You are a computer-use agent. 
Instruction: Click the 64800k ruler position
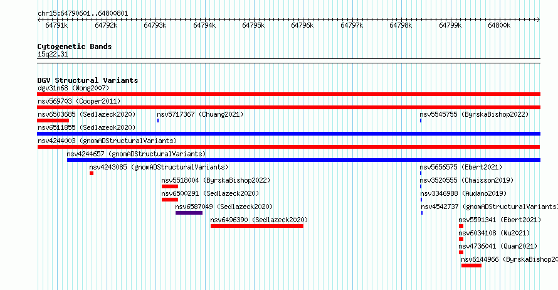tap(499, 25)
